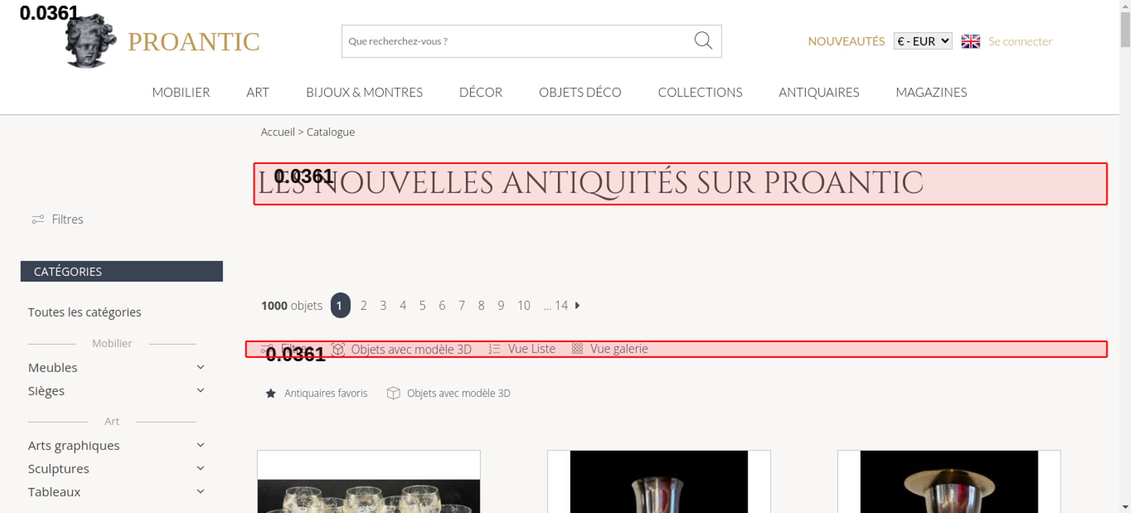Open the ART menu

point(258,92)
